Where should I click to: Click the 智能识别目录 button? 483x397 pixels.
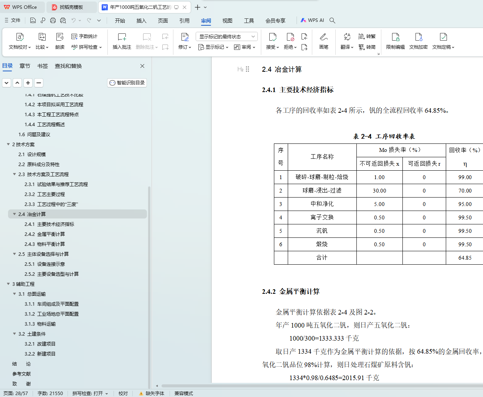[x=127, y=82]
